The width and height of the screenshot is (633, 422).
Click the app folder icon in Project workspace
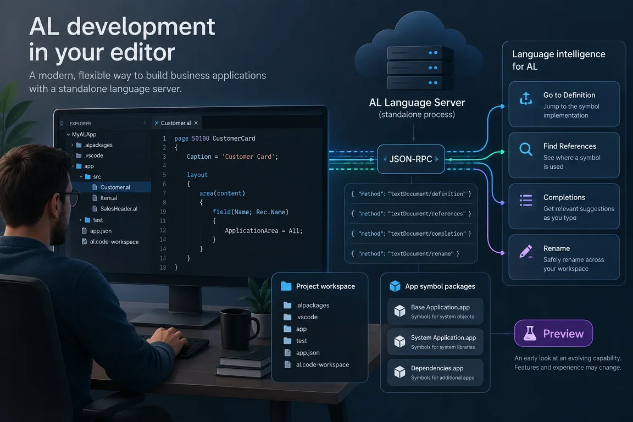click(287, 329)
